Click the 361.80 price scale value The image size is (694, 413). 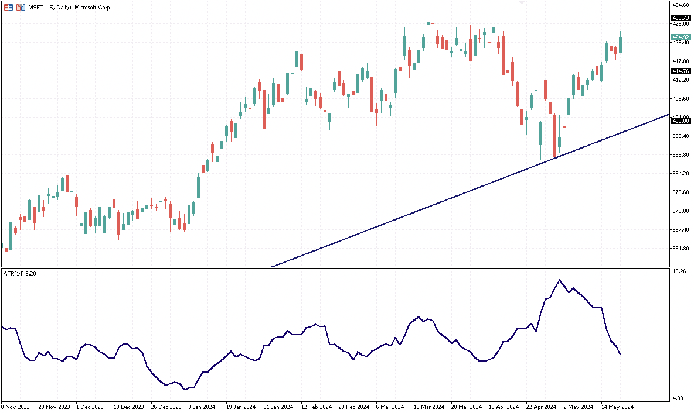coord(681,248)
